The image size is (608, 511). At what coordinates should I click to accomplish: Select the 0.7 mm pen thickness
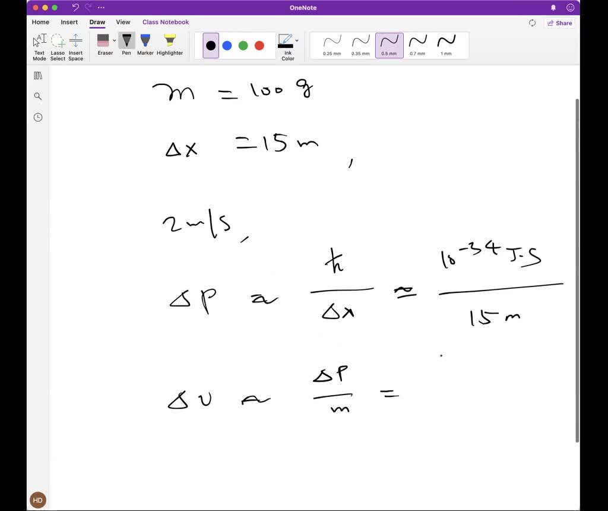click(417, 45)
